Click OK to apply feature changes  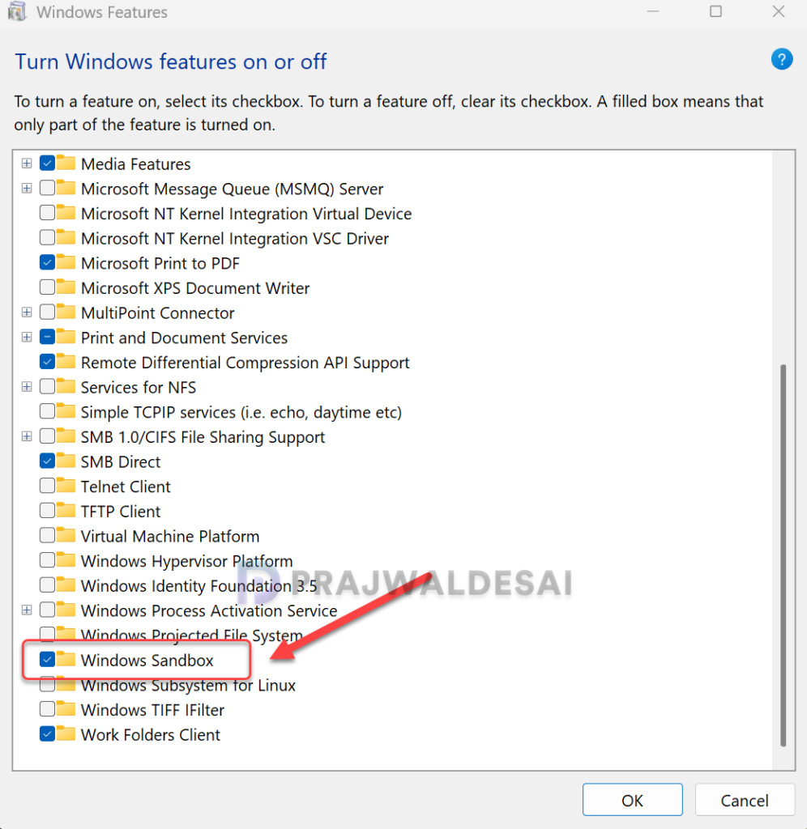(x=632, y=800)
